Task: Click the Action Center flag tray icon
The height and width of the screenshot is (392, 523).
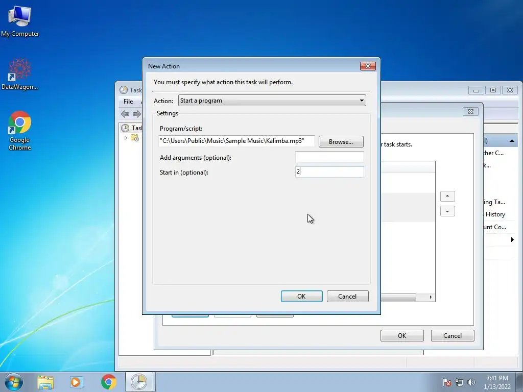Action: (446, 382)
